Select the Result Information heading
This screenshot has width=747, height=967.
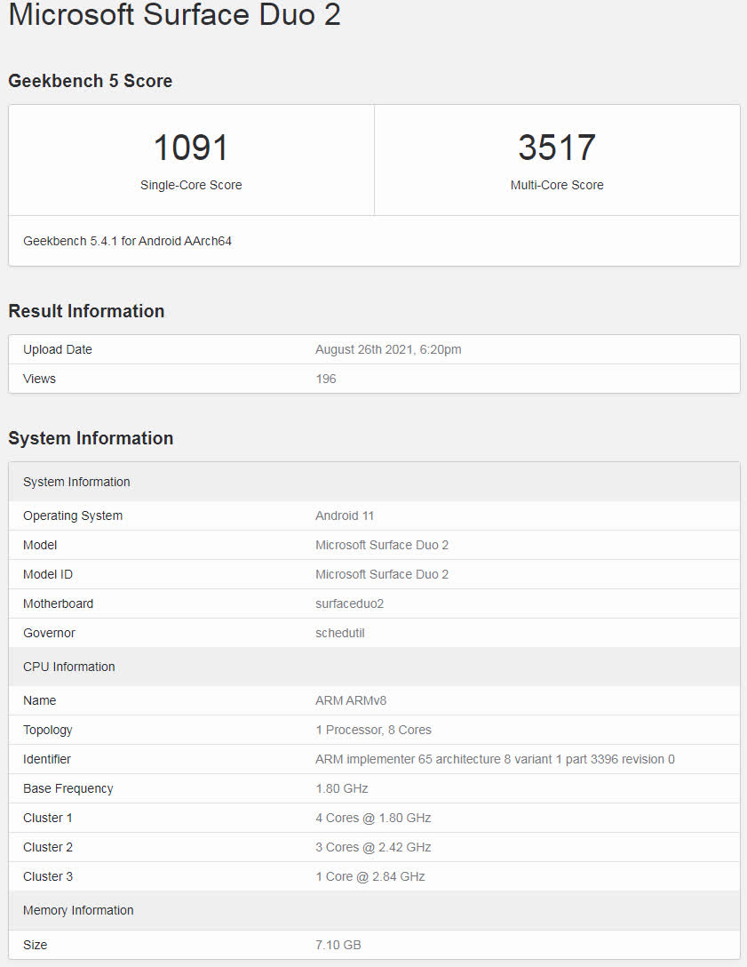(86, 311)
